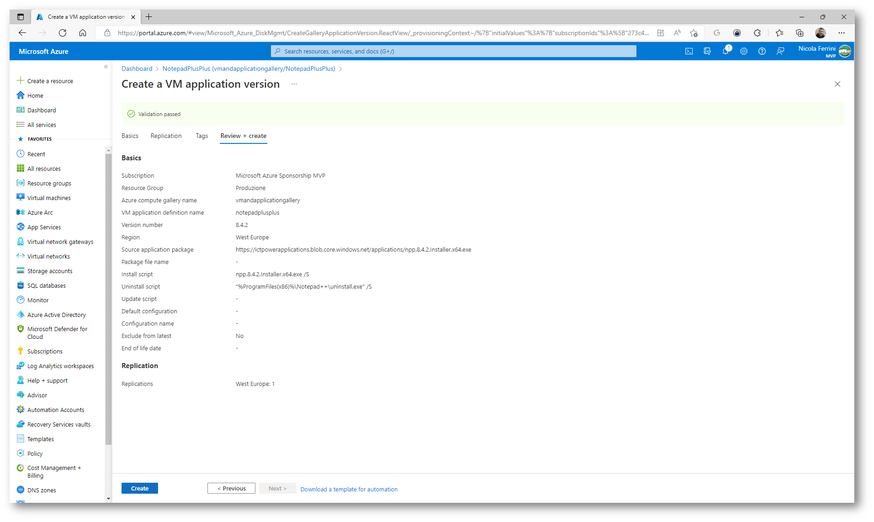Open Azure Active Directory
Viewport: 874px width, 522px height.
click(x=57, y=315)
